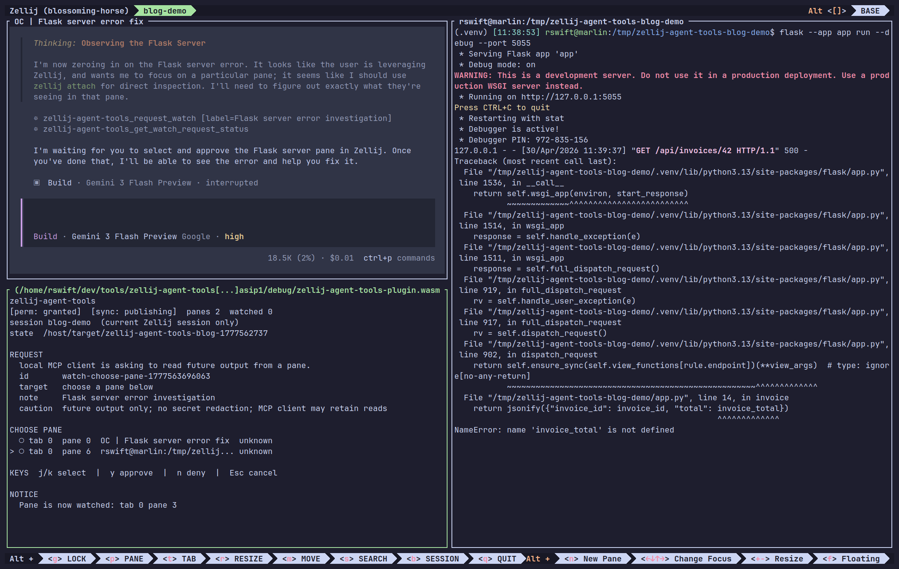This screenshot has height=569, width=899.
Task: Open the Gemini 3 Flash Preview model selector
Action: (124, 236)
